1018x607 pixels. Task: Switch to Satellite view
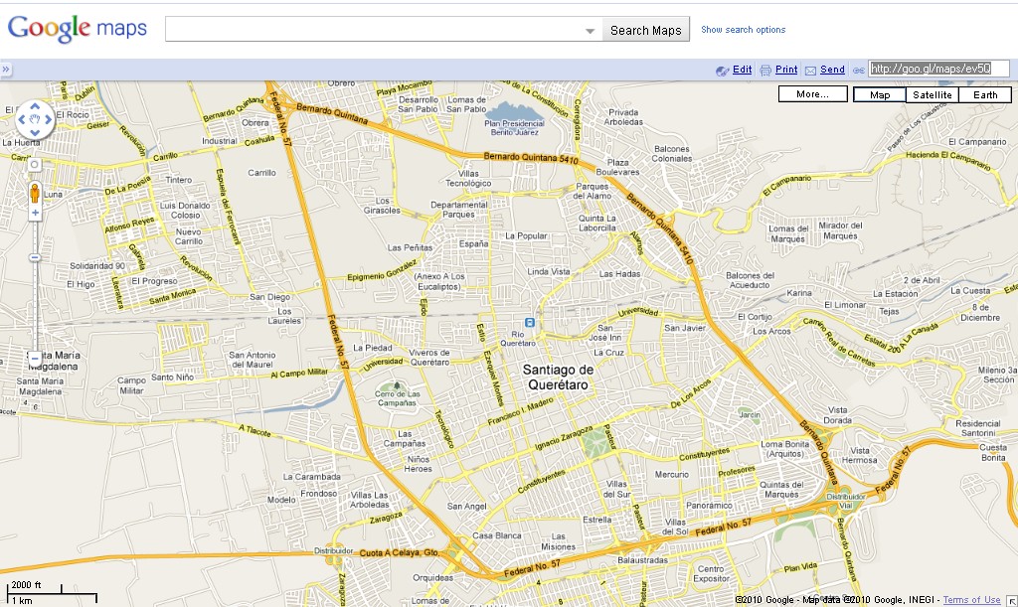coord(933,93)
